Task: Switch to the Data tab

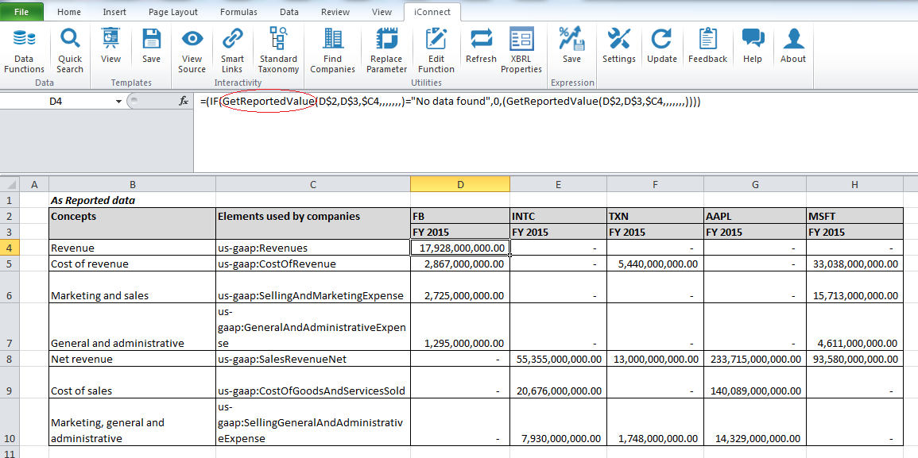Action: click(x=289, y=12)
